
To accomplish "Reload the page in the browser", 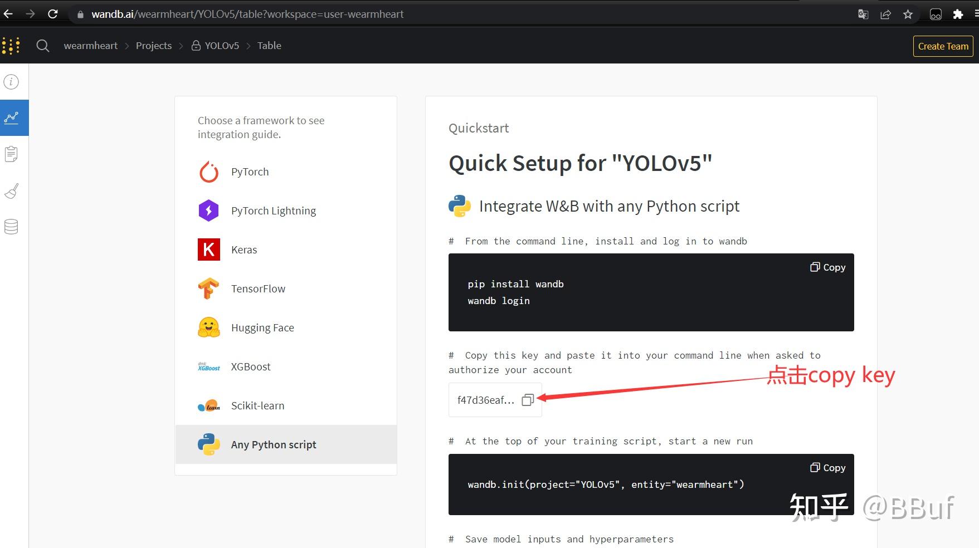I will pyautogui.click(x=53, y=14).
